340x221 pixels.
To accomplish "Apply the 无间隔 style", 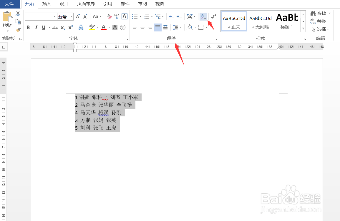I will 261,21.
